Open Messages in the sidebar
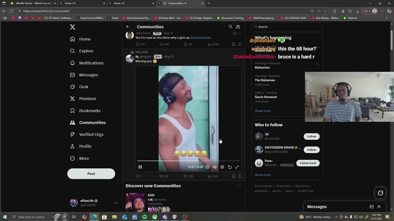This screenshot has height=221, width=394. [84, 75]
